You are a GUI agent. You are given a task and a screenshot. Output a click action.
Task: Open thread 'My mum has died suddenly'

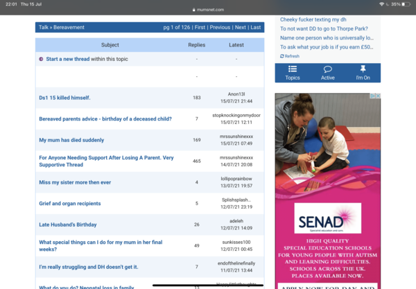pos(71,140)
